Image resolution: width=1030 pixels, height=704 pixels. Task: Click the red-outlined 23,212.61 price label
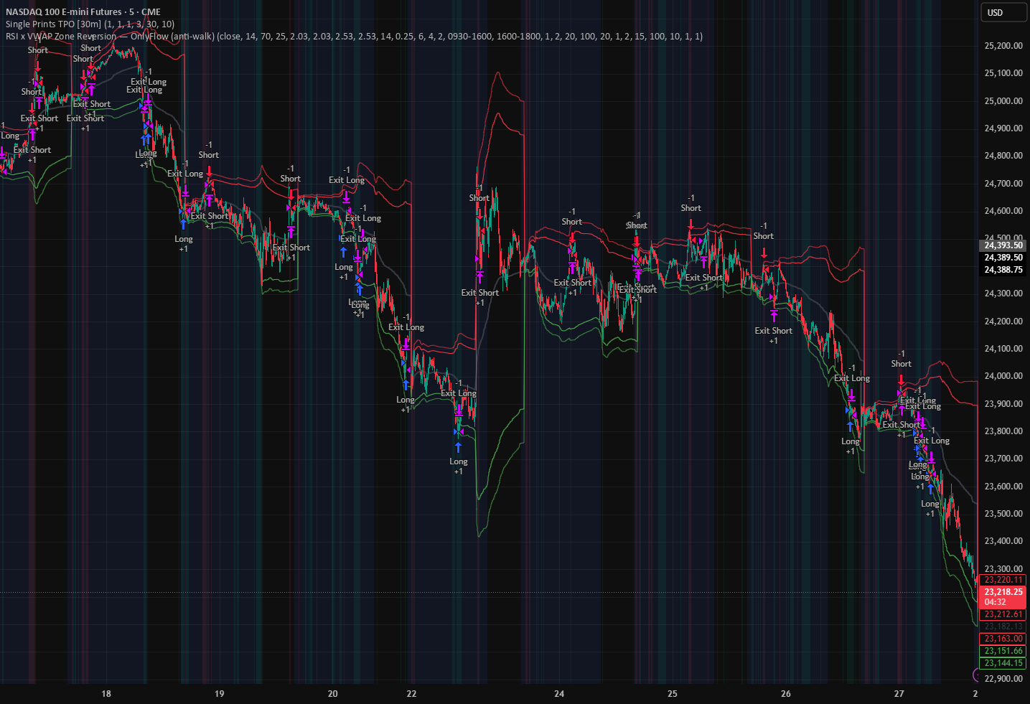(x=1003, y=614)
